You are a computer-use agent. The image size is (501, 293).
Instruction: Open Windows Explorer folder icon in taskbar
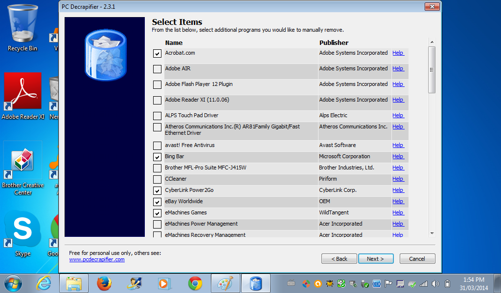point(74,283)
